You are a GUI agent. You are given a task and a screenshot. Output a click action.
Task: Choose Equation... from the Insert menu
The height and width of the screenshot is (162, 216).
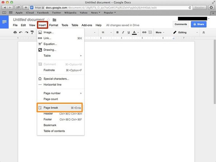click(x=61, y=44)
